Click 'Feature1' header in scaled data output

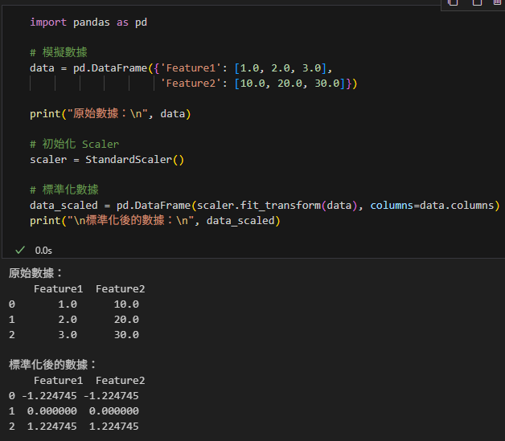point(58,381)
